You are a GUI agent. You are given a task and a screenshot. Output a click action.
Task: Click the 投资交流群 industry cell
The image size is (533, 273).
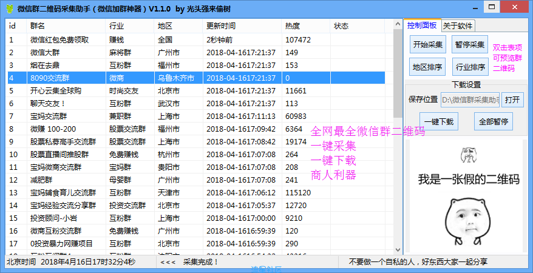tap(127, 206)
